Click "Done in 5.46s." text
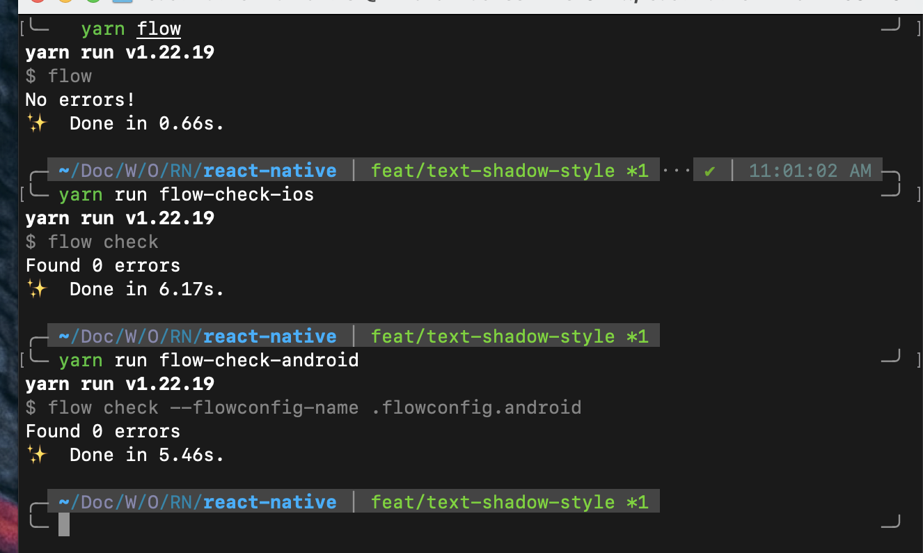The height and width of the screenshot is (553, 923). point(147,455)
